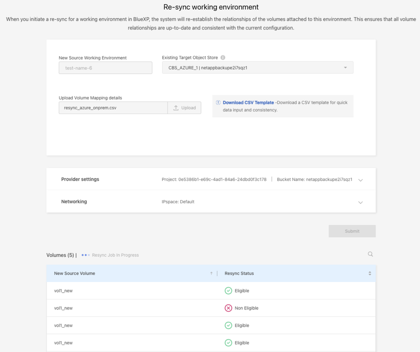
Task: Click the resync_azure_onprem.csv file name field
Action: 113,108
